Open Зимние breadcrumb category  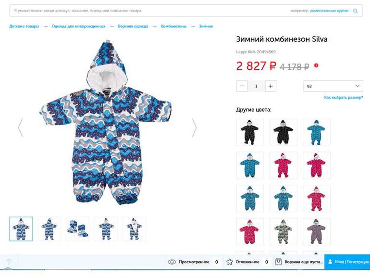coord(206,26)
